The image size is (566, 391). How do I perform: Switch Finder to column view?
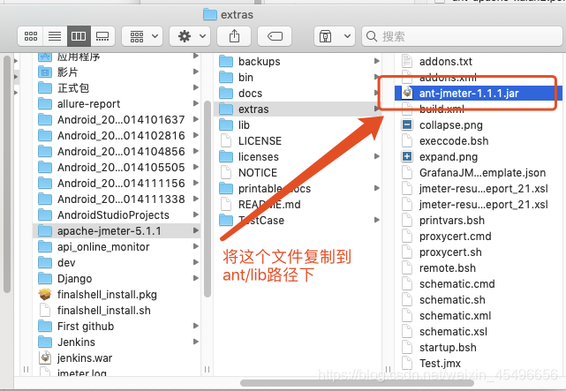click(79, 36)
